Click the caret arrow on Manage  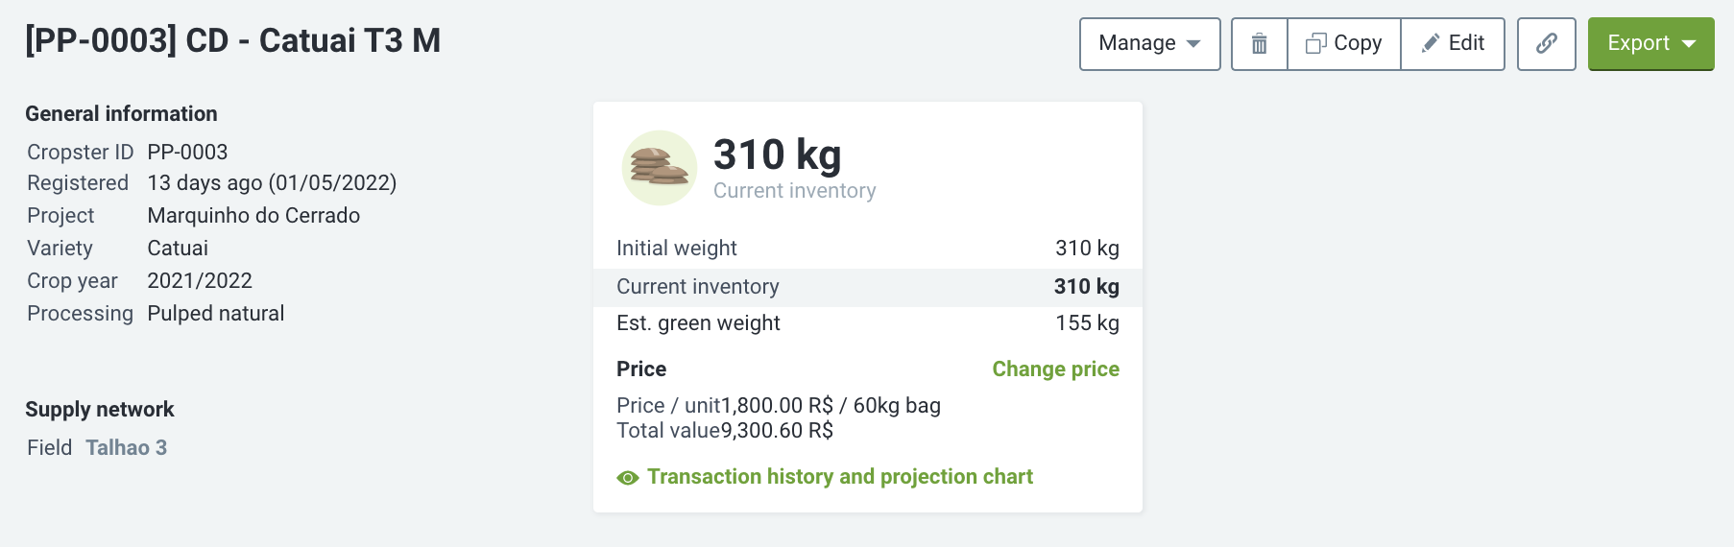(1193, 44)
